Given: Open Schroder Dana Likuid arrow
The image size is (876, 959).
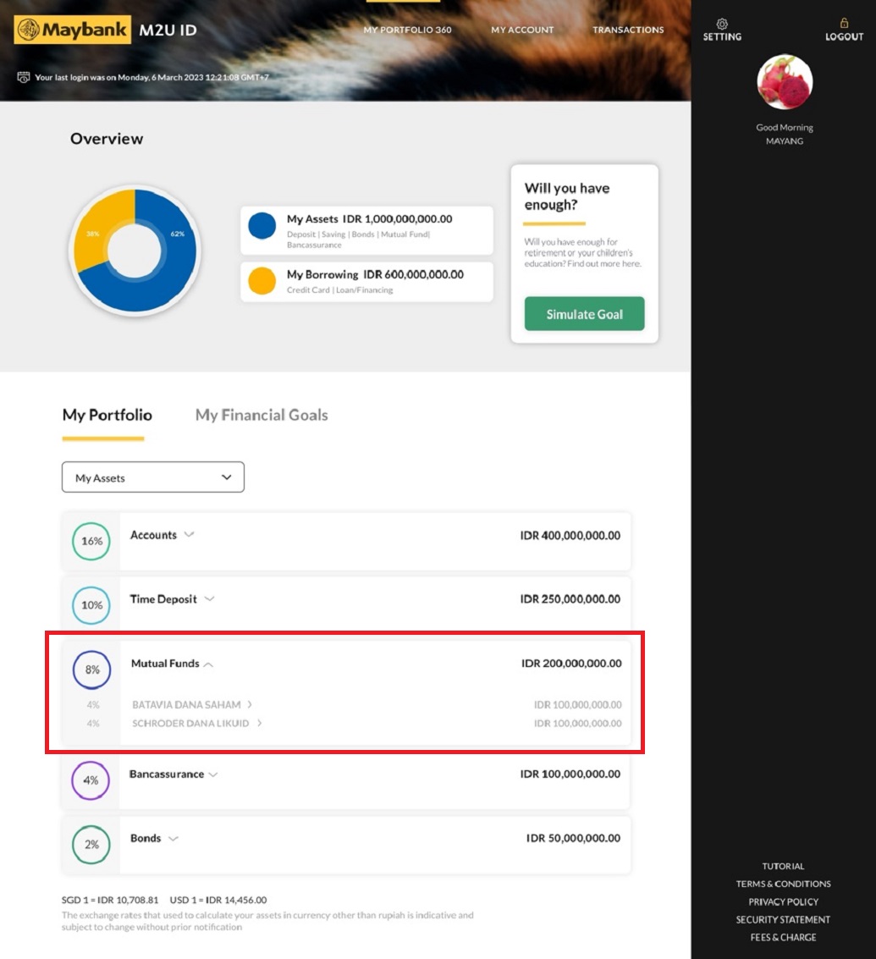Looking at the screenshot, I should click(259, 723).
